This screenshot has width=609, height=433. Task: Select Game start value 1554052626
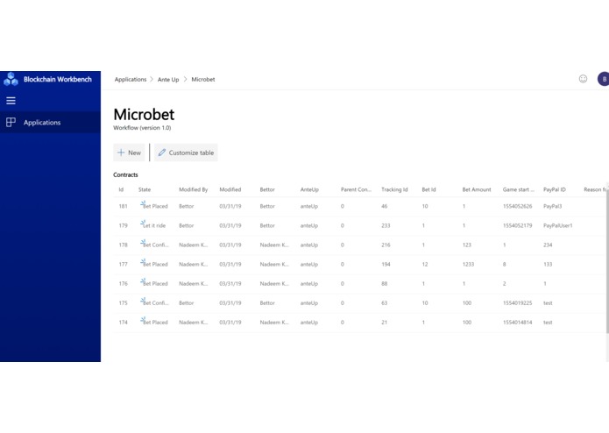(x=517, y=206)
